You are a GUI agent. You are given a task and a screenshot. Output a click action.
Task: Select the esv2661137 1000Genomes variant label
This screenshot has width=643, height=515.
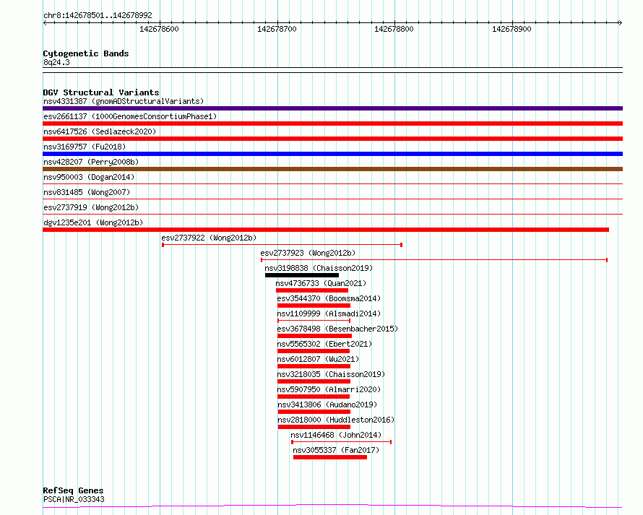(130, 116)
